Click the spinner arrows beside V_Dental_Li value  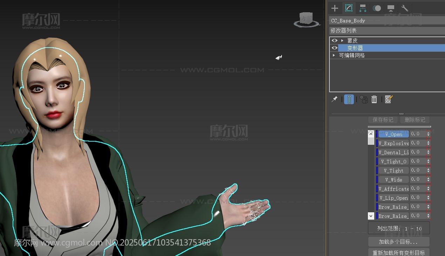coord(428,152)
